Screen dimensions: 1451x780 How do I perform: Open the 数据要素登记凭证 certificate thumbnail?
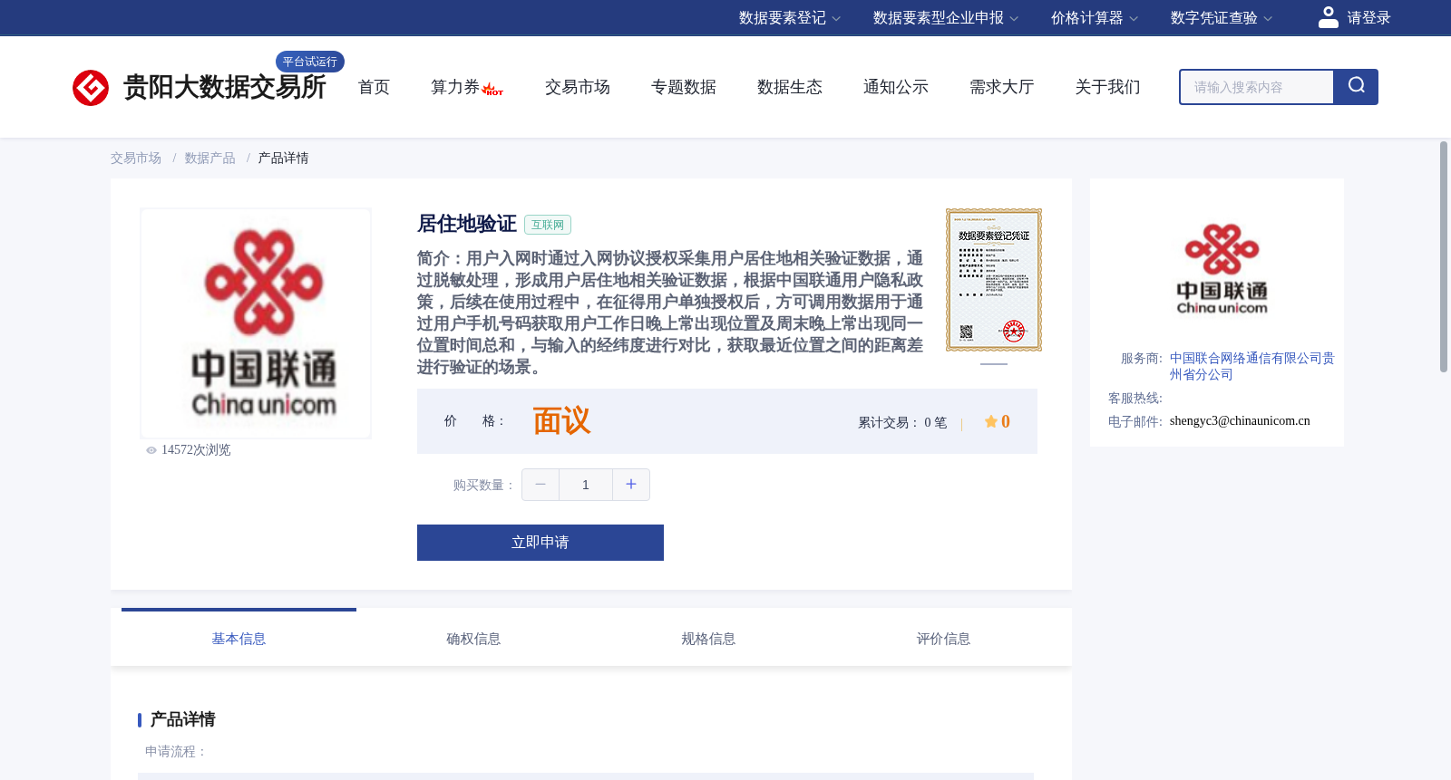(x=994, y=280)
